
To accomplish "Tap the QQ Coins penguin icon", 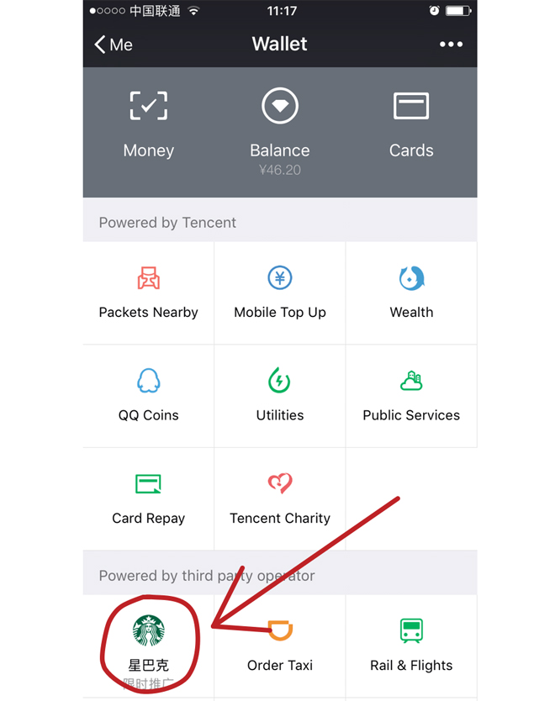I will point(149,381).
